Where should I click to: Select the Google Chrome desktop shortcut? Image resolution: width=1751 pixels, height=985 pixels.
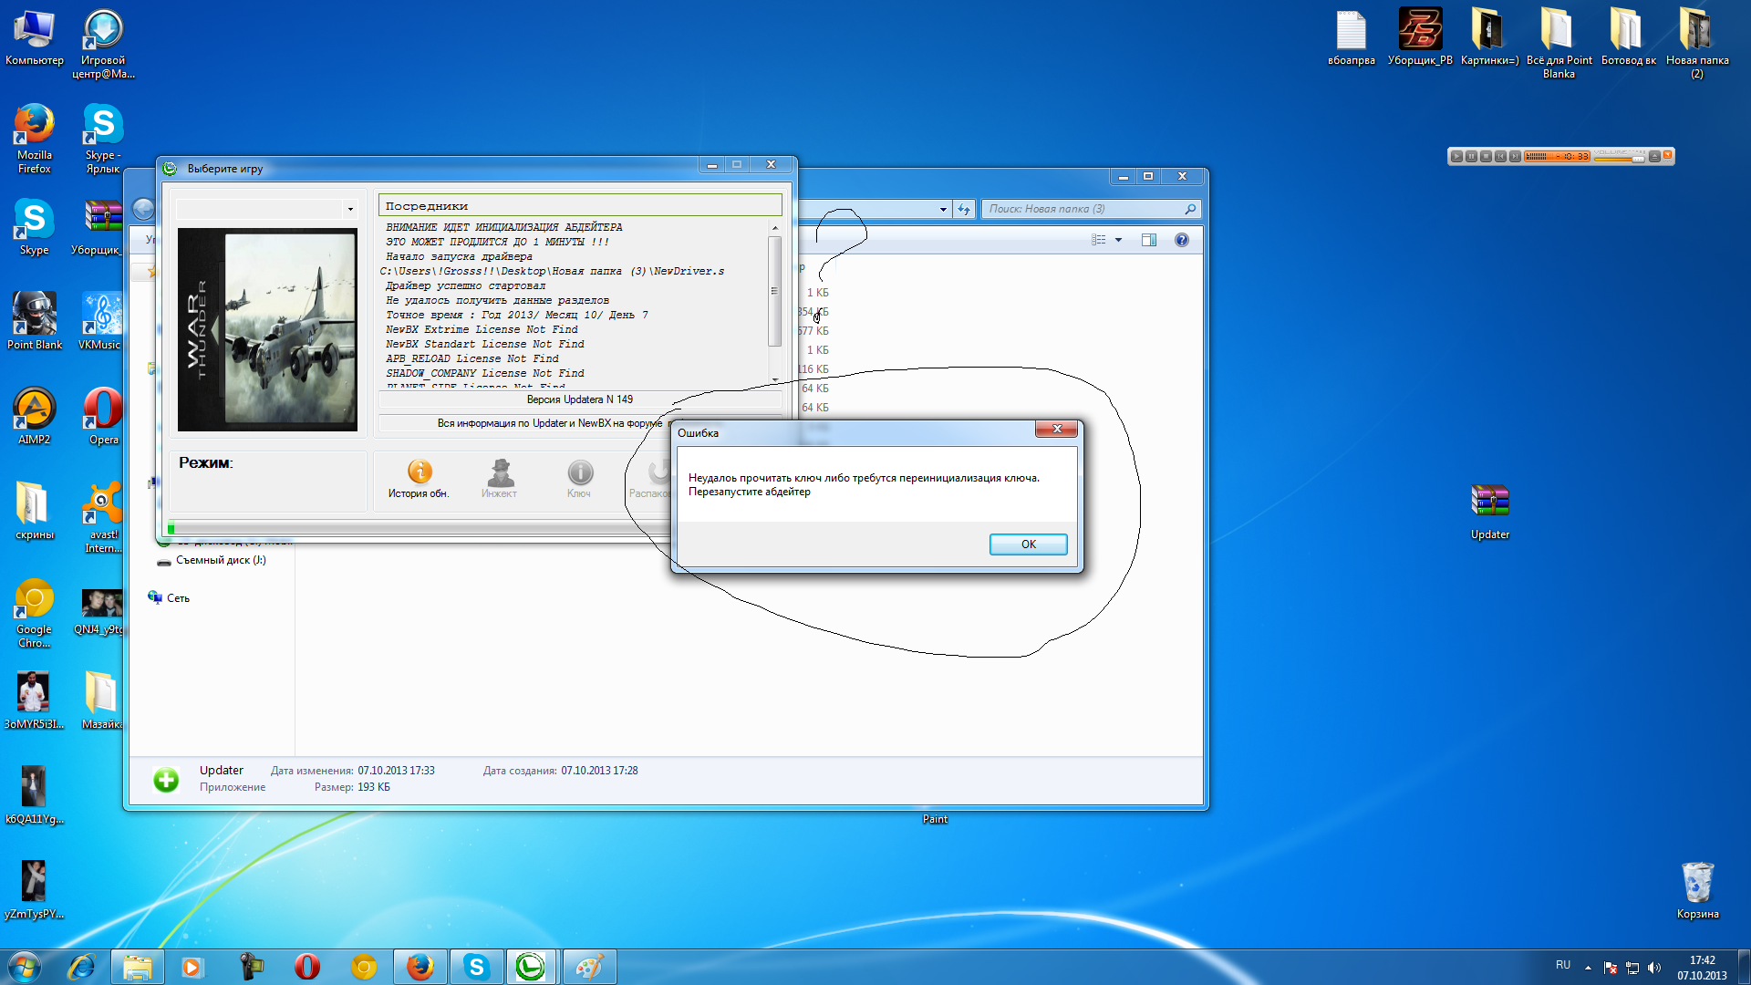point(35,613)
